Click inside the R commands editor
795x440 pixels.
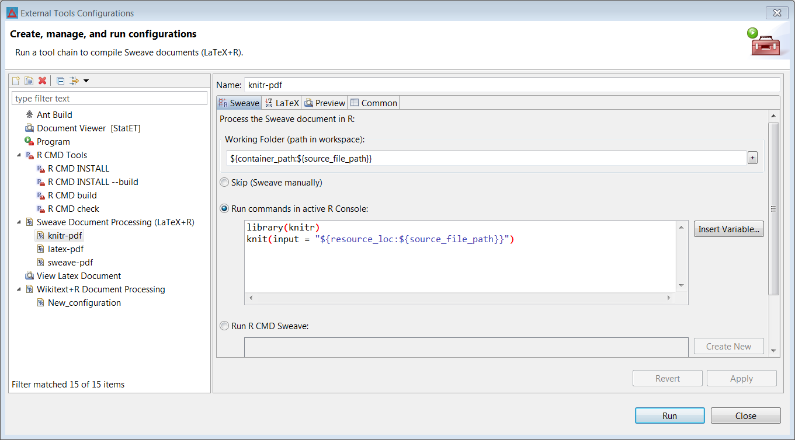coord(460,257)
